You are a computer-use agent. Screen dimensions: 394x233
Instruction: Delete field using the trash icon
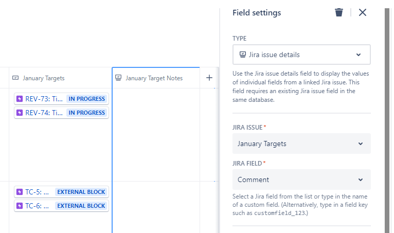pyautogui.click(x=339, y=12)
